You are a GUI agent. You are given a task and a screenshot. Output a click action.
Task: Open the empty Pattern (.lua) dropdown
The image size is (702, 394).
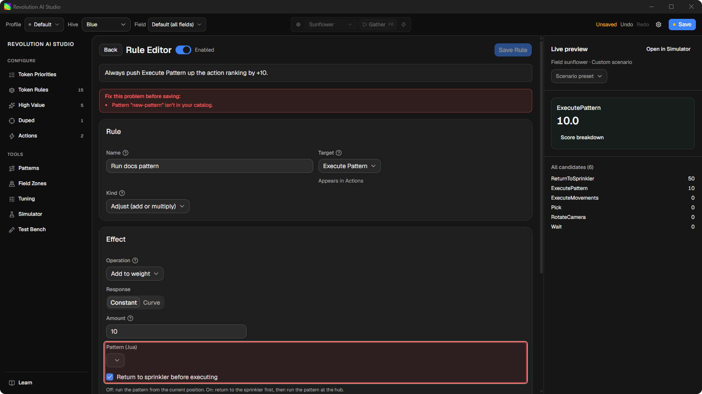pyautogui.click(x=115, y=360)
